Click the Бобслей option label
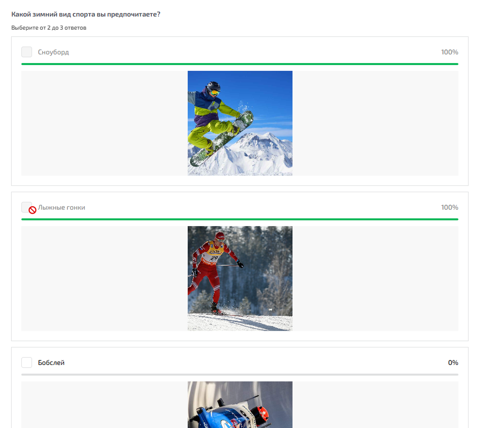 coord(51,362)
